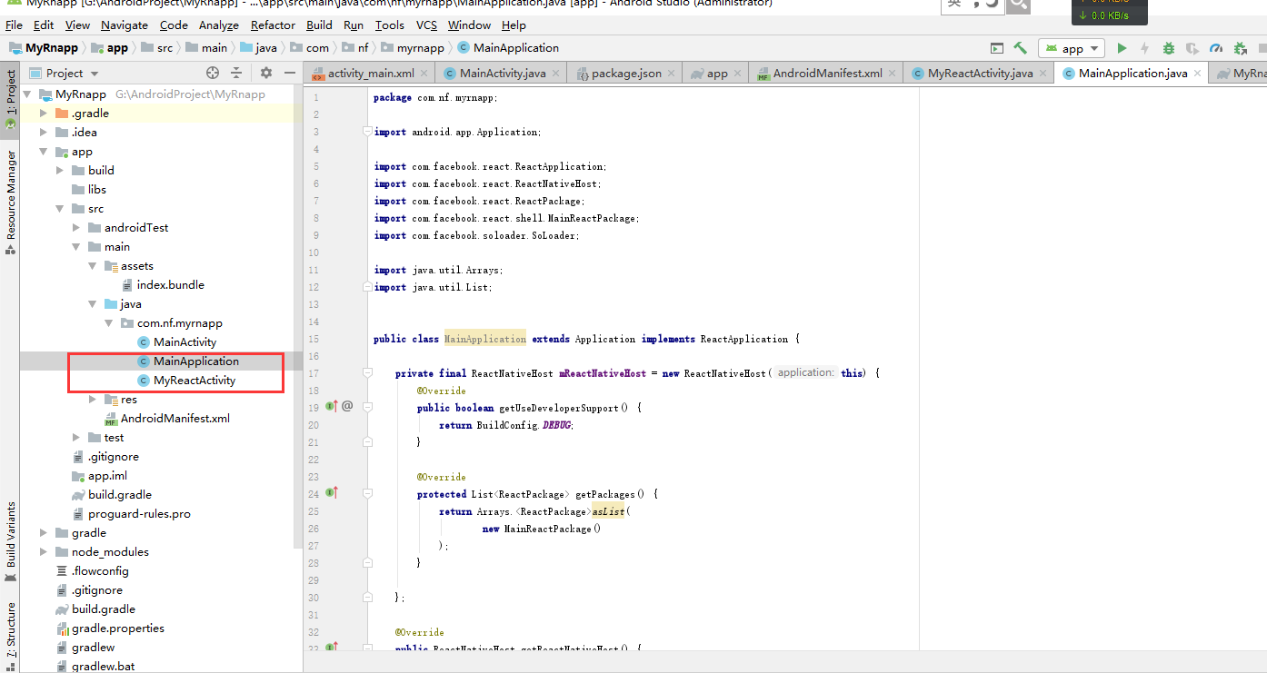This screenshot has width=1267, height=673.
Task: Start debugging with the green bug icon
Action: (x=1168, y=48)
